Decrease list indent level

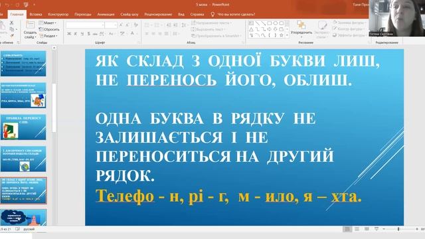point(169,25)
